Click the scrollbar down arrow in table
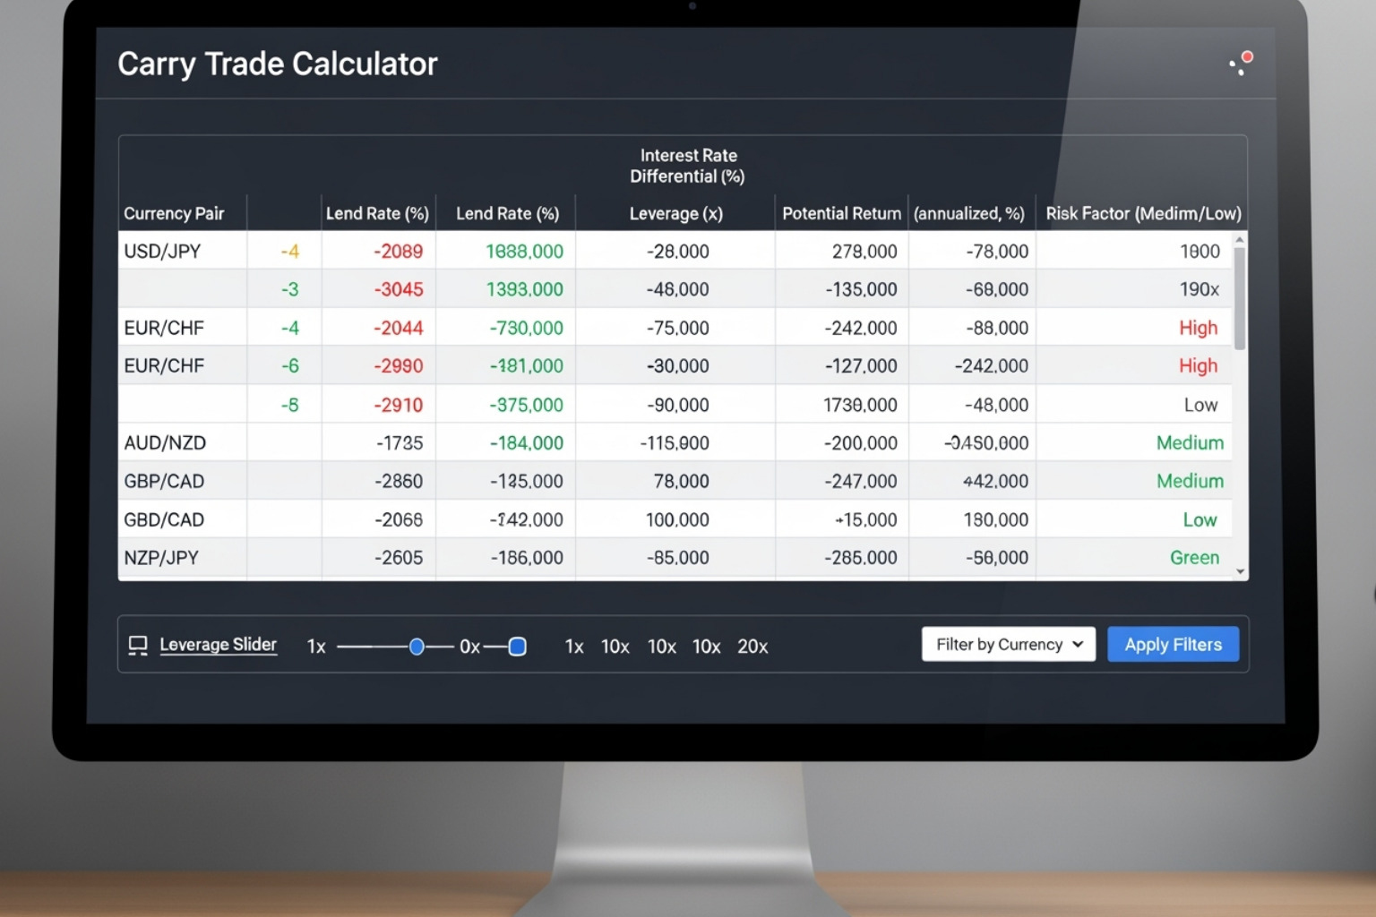This screenshot has width=1376, height=917. 1240,571
